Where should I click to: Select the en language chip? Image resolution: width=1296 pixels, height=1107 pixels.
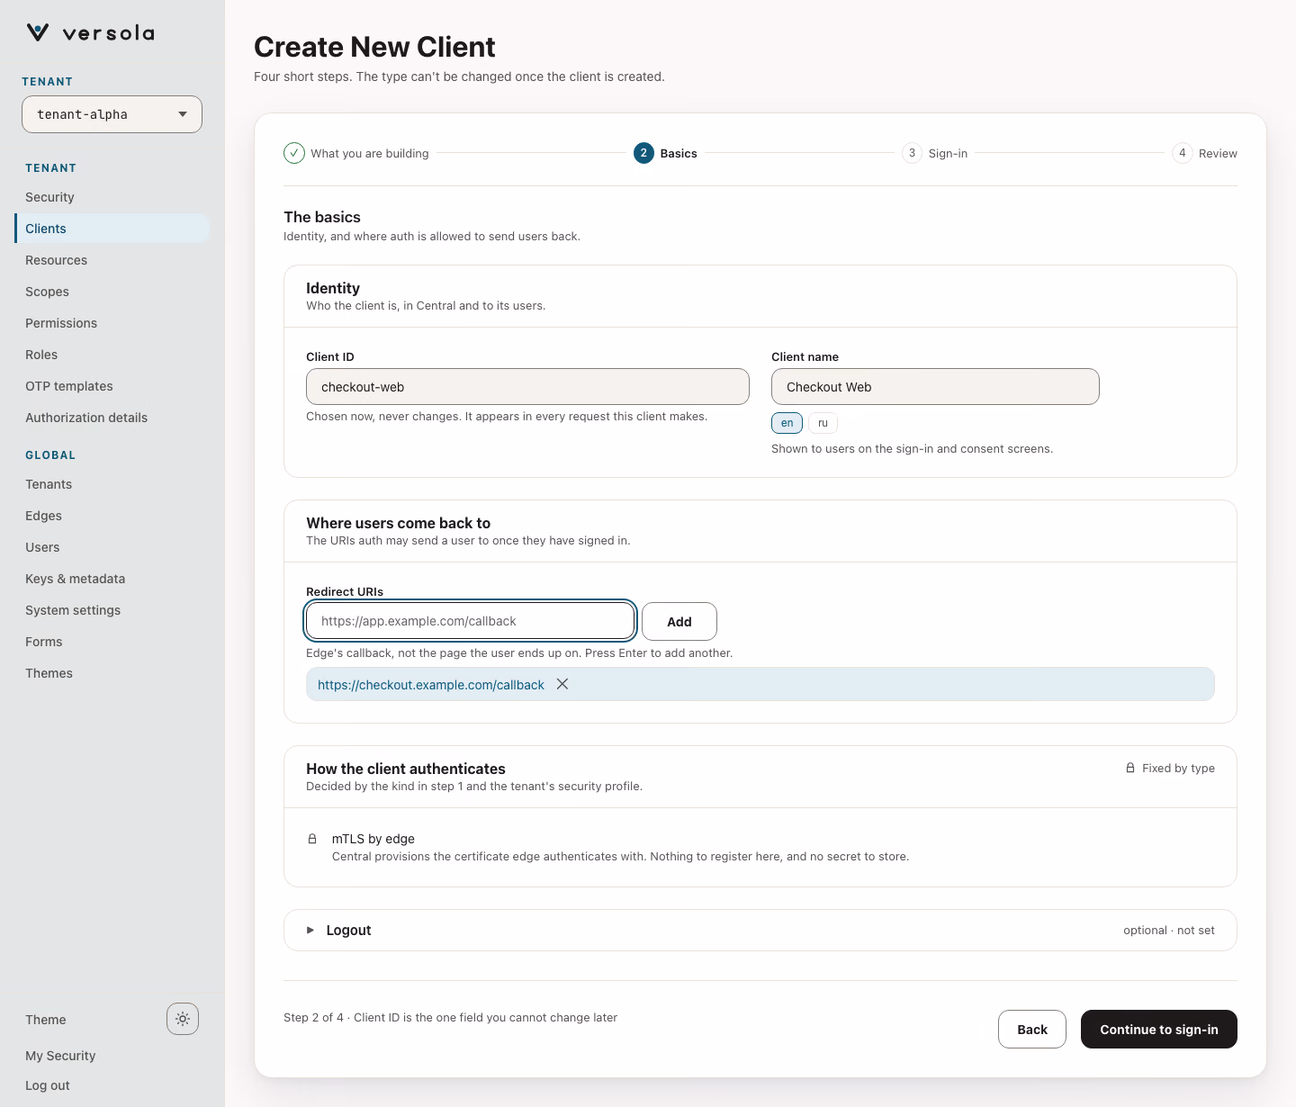pyautogui.click(x=787, y=423)
